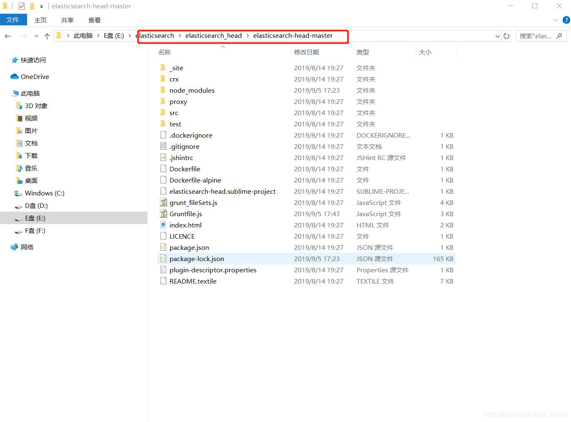Select OneDrive in the navigation pane
The width and height of the screenshot is (571, 422).
pyautogui.click(x=35, y=77)
